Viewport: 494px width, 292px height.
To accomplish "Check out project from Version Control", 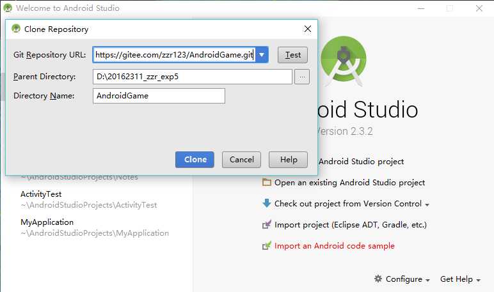I will click(348, 204).
